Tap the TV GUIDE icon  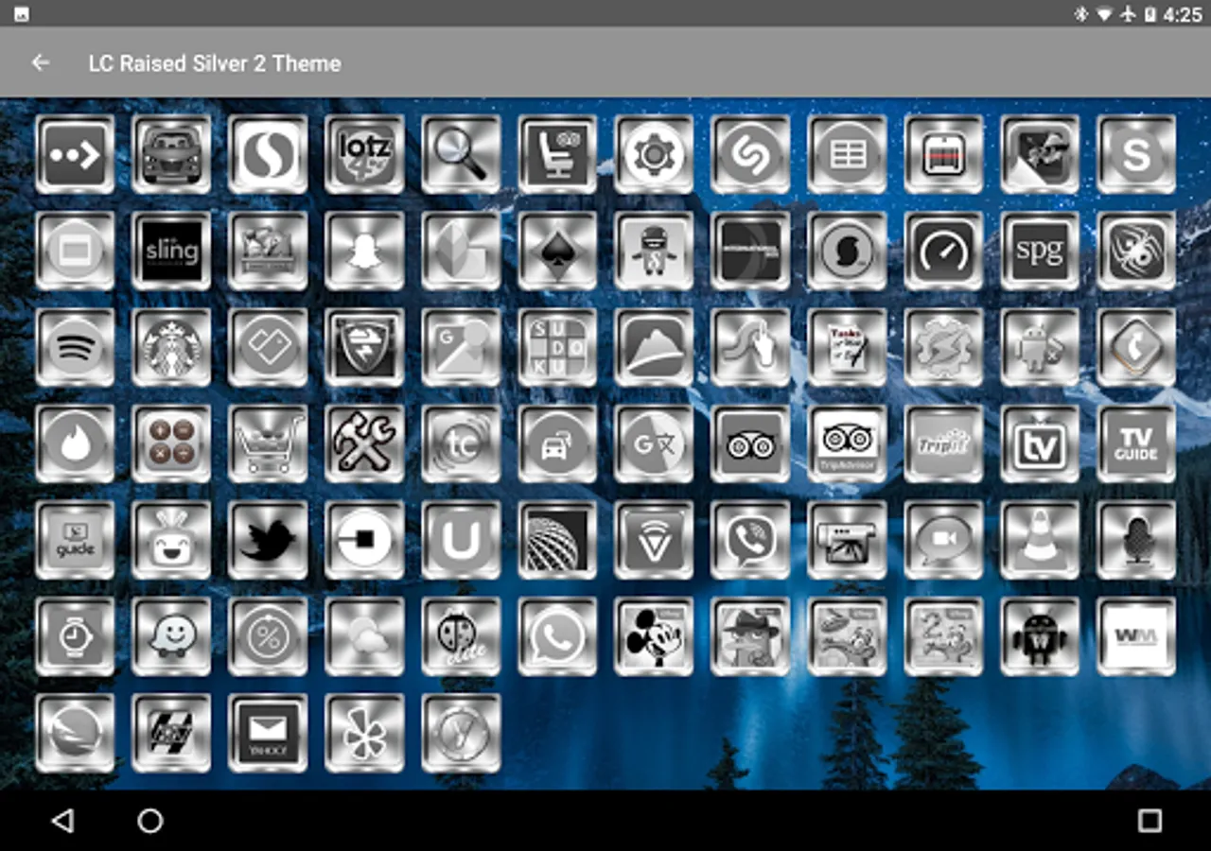pos(1136,443)
